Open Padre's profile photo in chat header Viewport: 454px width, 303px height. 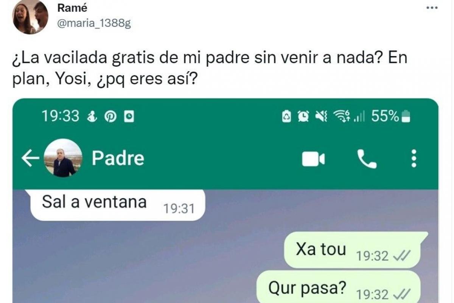pos(63,158)
